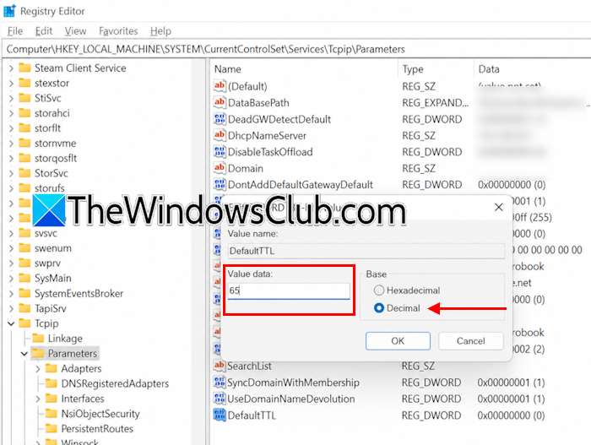
Task: Confirm the dialog with OK
Action: pyautogui.click(x=398, y=341)
